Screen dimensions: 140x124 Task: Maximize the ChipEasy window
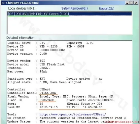(132, 3)
